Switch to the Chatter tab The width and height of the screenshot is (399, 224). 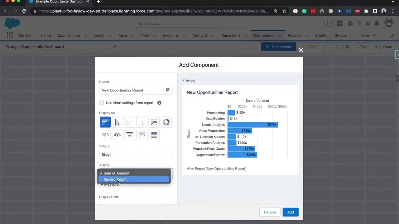point(321,35)
